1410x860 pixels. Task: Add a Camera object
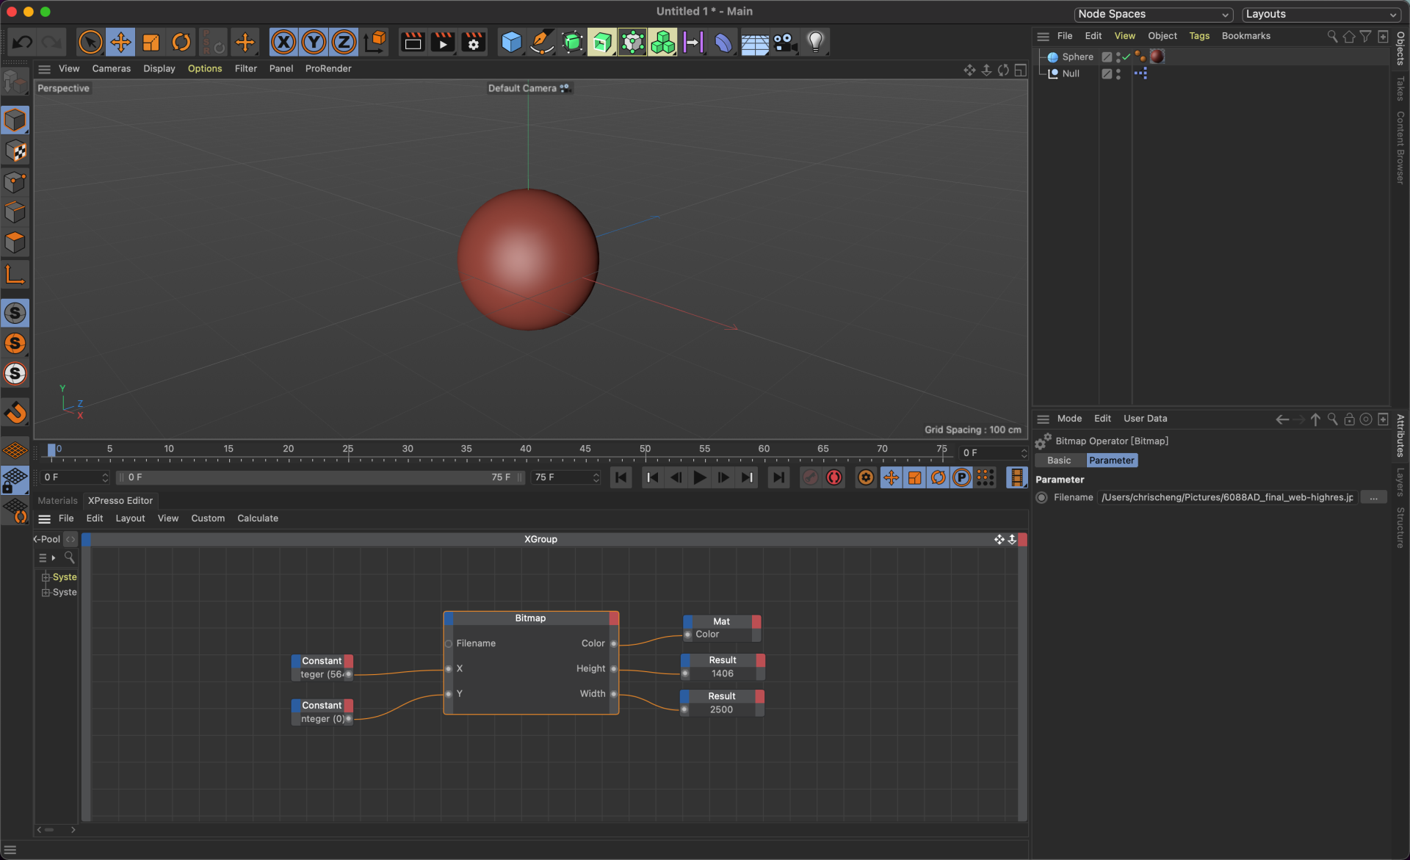pos(785,43)
